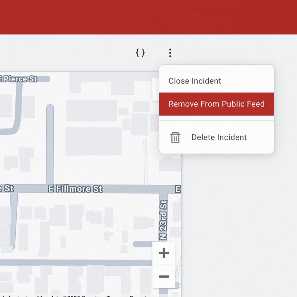The image size is (297, 297).
Task: Open the three-dot overflow menu
Action: (x=170, y=53)
